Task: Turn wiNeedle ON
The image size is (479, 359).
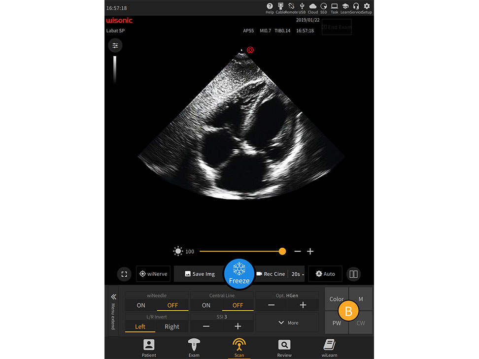Action: 140,305
